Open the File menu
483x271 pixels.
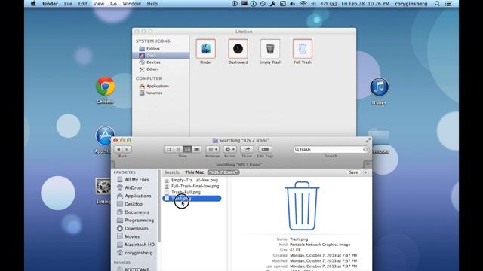coord(68,4)
